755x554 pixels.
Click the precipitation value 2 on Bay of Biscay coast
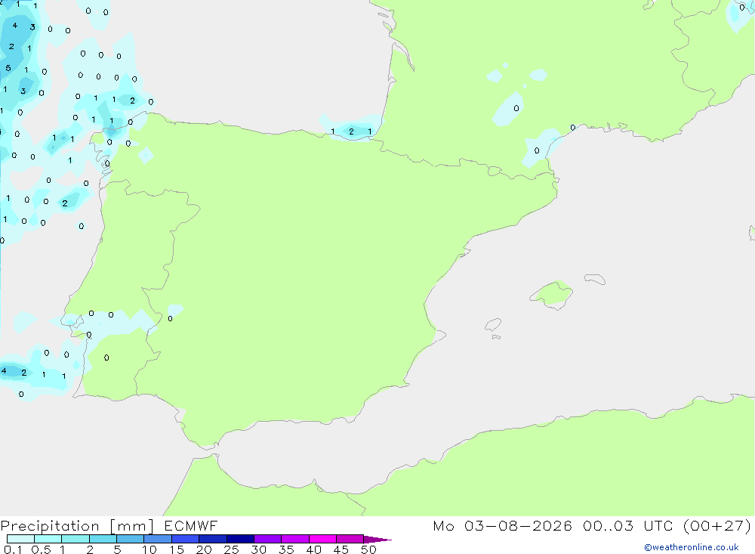352,132
